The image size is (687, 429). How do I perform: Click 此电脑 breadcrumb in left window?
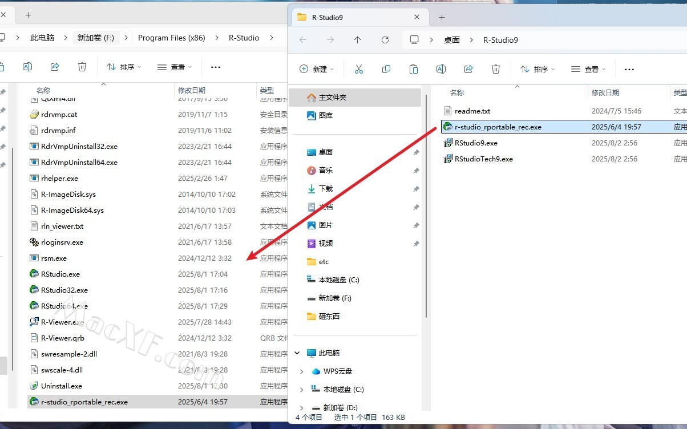[x=42, y=38]
